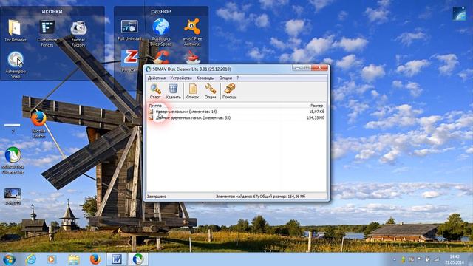Open the Tor Browser folder icon
473x266 pixels.
tap(15, 31)
